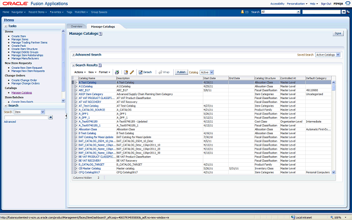Open Manage Catalogs help icon
352x220 pixels.
point(101,34)
